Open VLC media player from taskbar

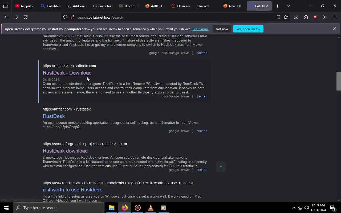(151, 208)
